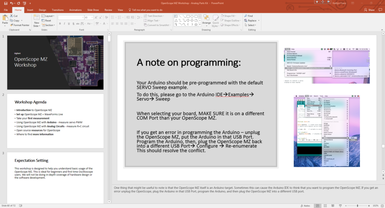Select the five-point star shape
This screenshot has width=385, height=208.
tap(196, 24)
